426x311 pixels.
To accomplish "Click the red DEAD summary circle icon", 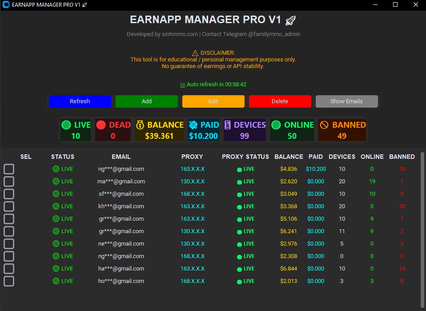I will coord(101,125).
